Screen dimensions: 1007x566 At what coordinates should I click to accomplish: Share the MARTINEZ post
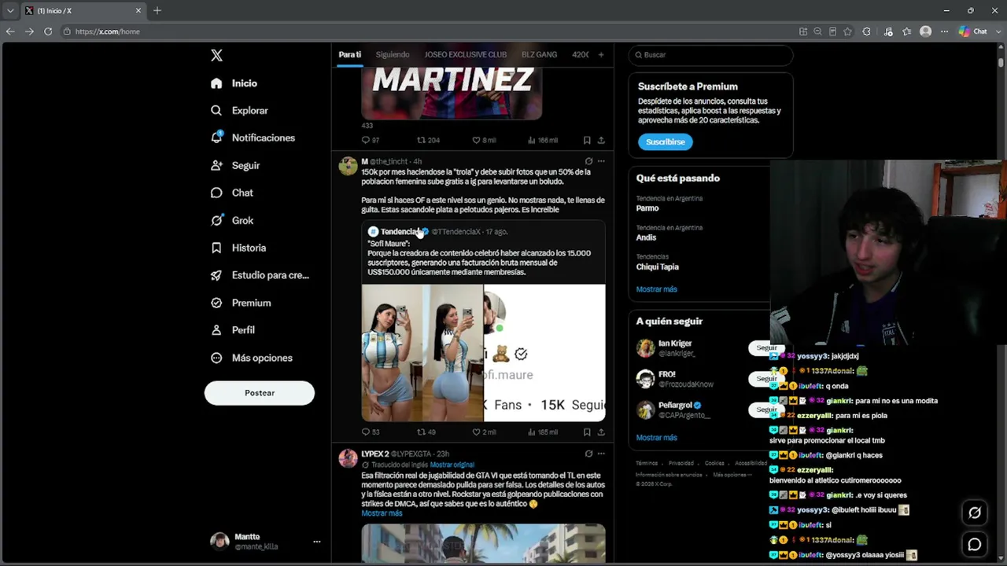click(x=601, y=140)
